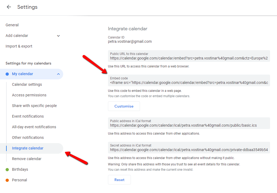Open Calendar settings subsection
The image size is (277, 193).
pyautogui.click(x=27, y=84)
